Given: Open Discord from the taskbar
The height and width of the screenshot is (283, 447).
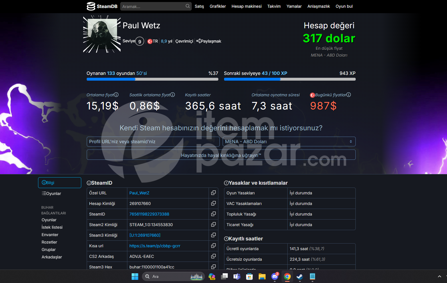Looking at the screenshot, I should tap(275, 276).
